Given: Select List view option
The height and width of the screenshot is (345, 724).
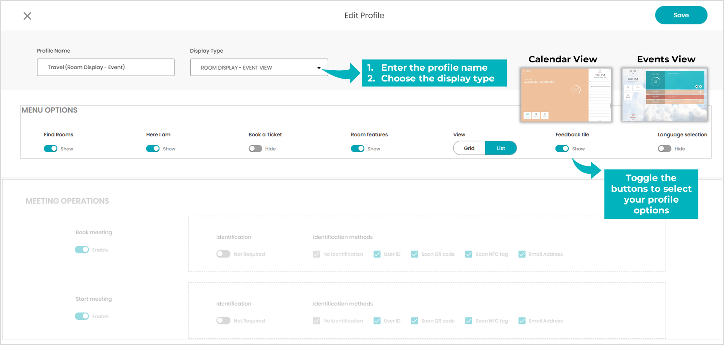Looking at the screenshot, I should (x=501, y=148).
